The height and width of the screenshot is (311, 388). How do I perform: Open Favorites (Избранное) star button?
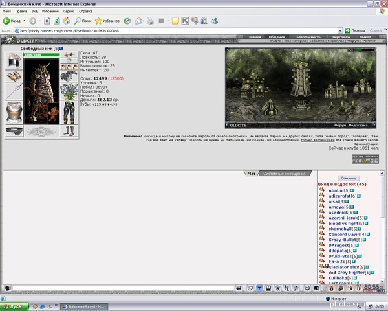(x=107, y=21)
